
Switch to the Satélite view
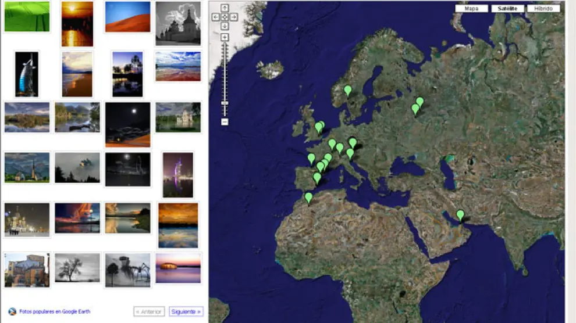[x=507, y=9]
